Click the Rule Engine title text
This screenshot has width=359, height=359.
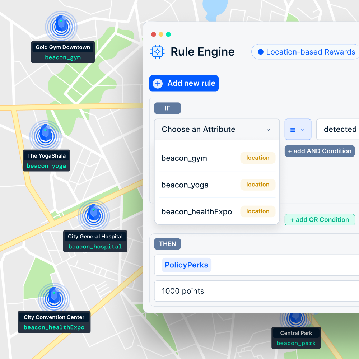click(202, 52)
